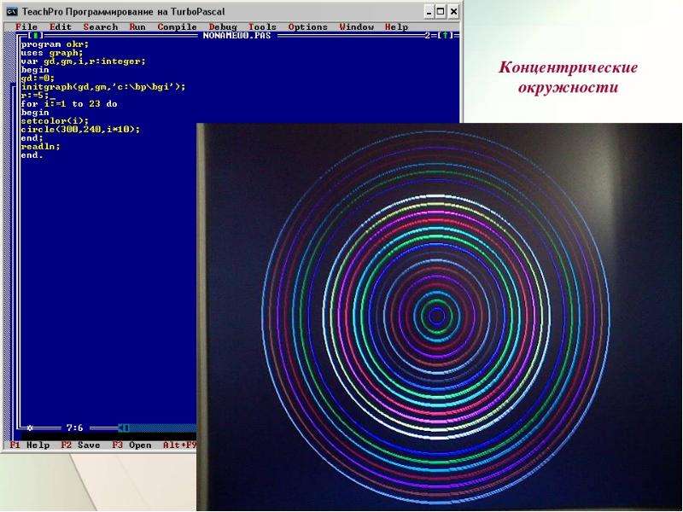This screenshot has width=683, height=512.
Task: Click on the circle(300,240,i*10) code line
Action: 80,130
